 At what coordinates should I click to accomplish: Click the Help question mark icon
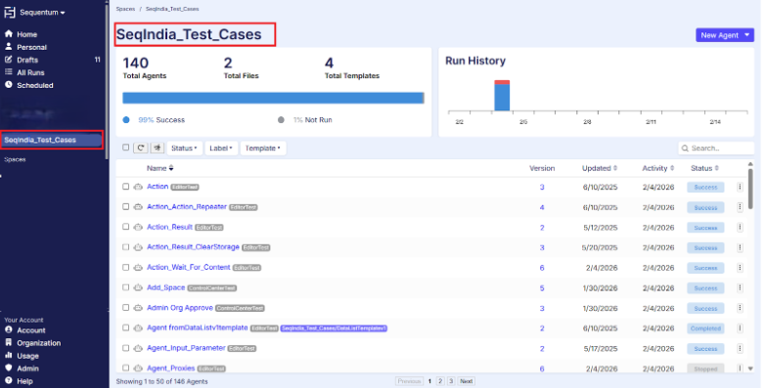(8, 381)
